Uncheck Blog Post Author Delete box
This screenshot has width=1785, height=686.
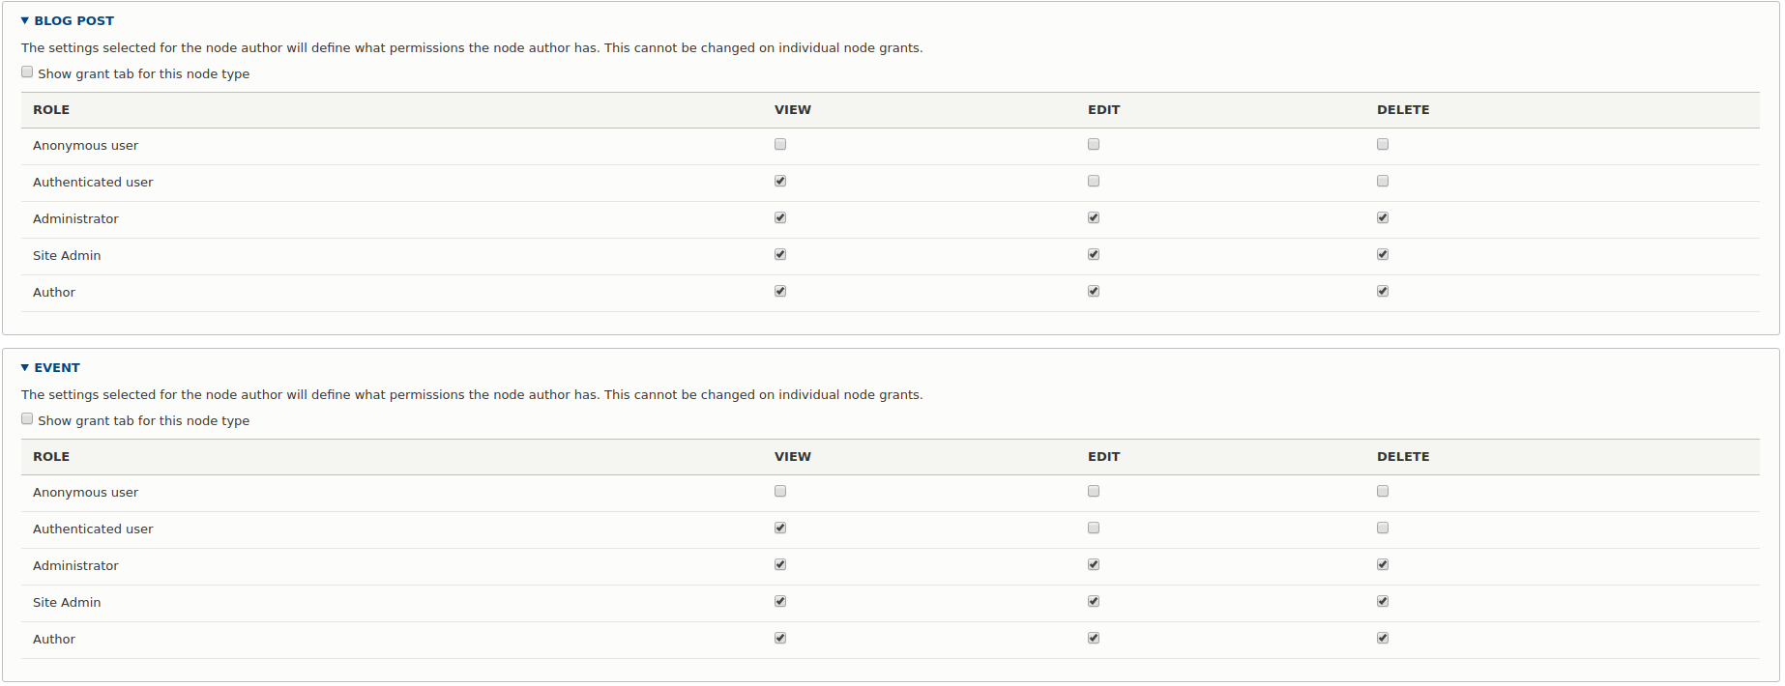click(x=1383, y=292)
